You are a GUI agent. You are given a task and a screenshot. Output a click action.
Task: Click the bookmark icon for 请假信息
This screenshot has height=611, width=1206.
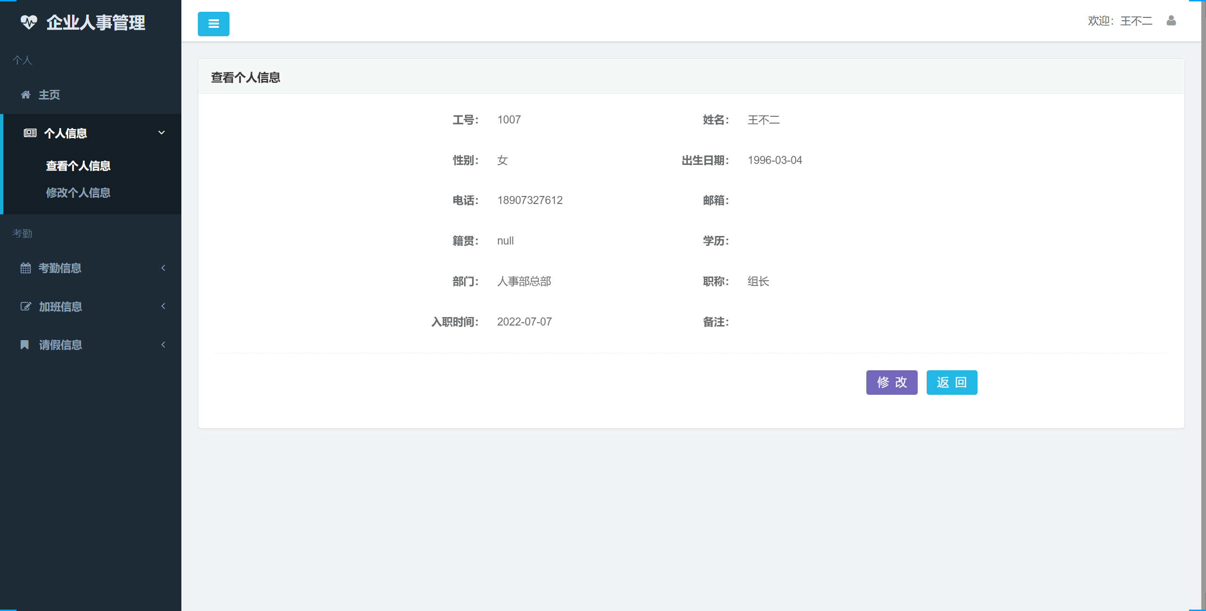pos(24,345)
